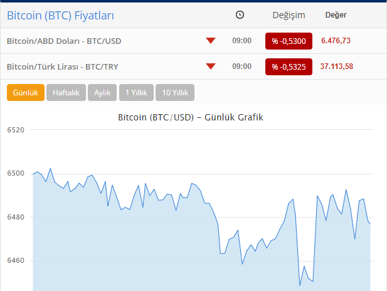Image resolution: width=387 pixels, height=291 pixels.
Task: Select the Günlük chart tab
Action: (x=26, y=93)
